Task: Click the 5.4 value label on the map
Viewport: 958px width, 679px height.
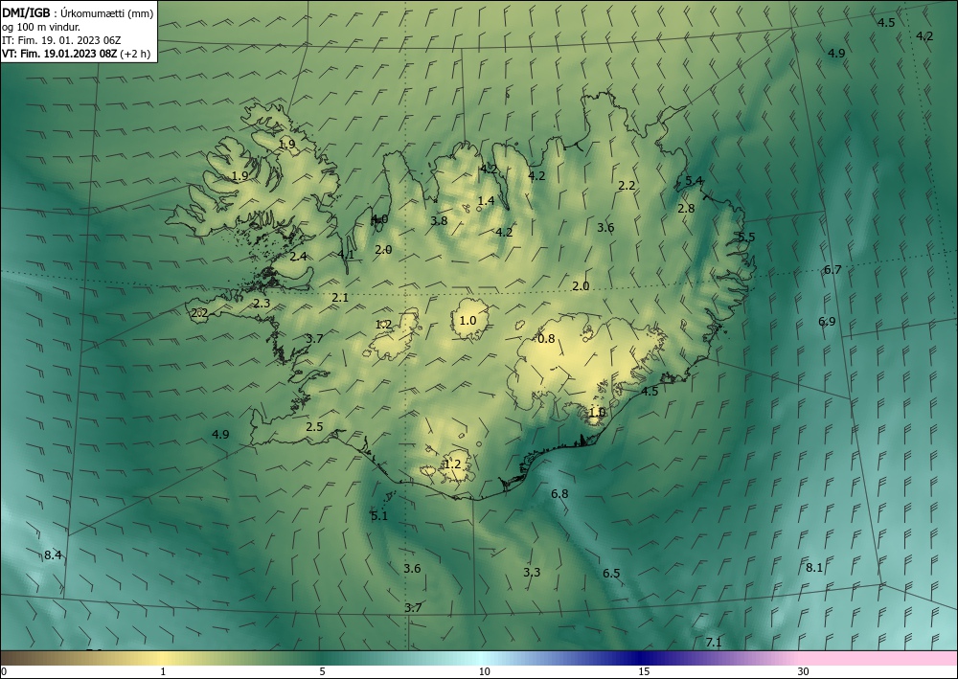Action: coord(694,180)
